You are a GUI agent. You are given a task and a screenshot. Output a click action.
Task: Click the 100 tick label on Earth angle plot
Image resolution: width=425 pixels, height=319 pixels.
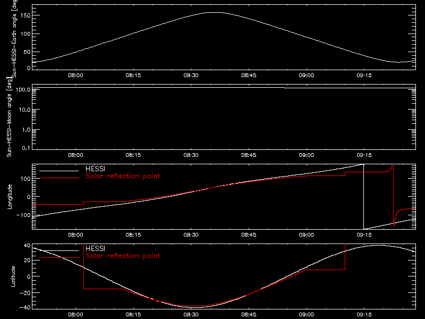coord(25,33)
